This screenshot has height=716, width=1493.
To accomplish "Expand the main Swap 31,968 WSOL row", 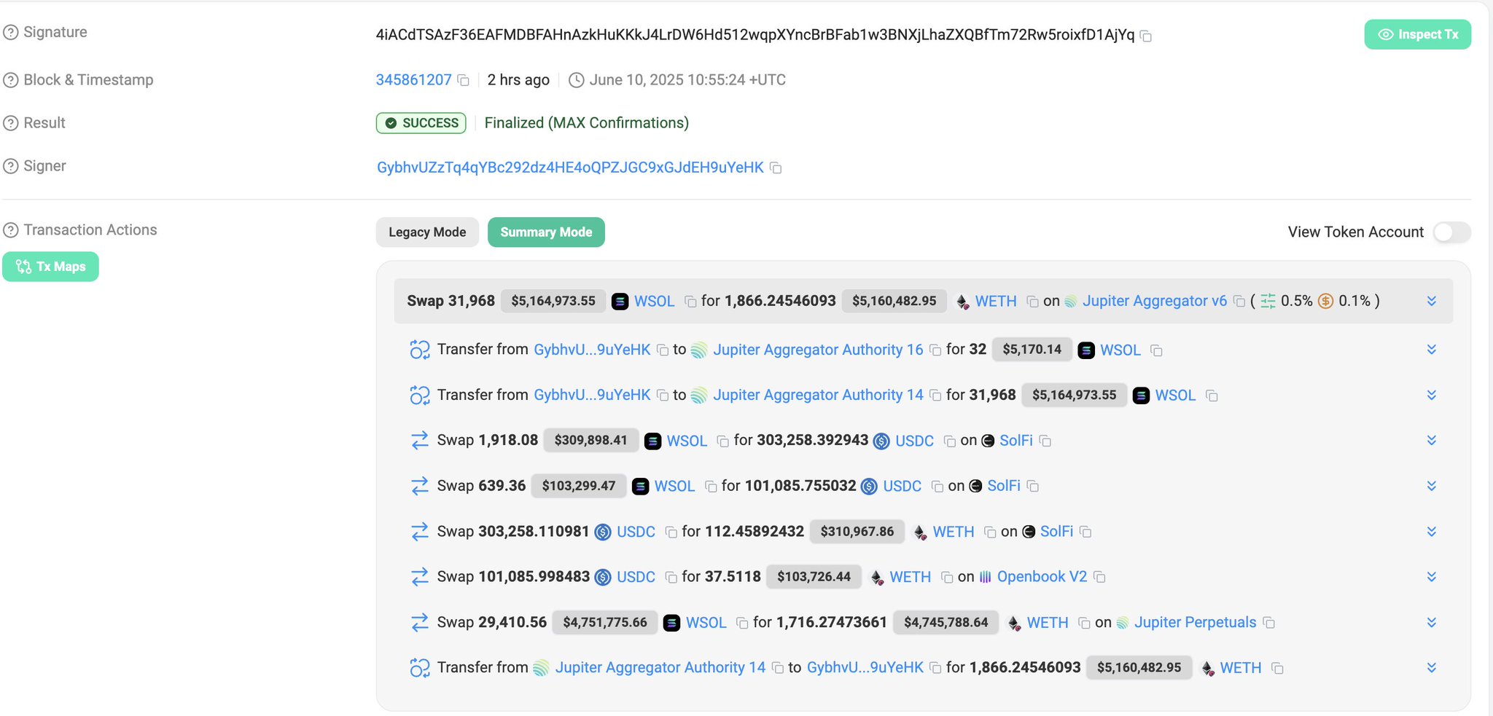I will point(1432,301).
